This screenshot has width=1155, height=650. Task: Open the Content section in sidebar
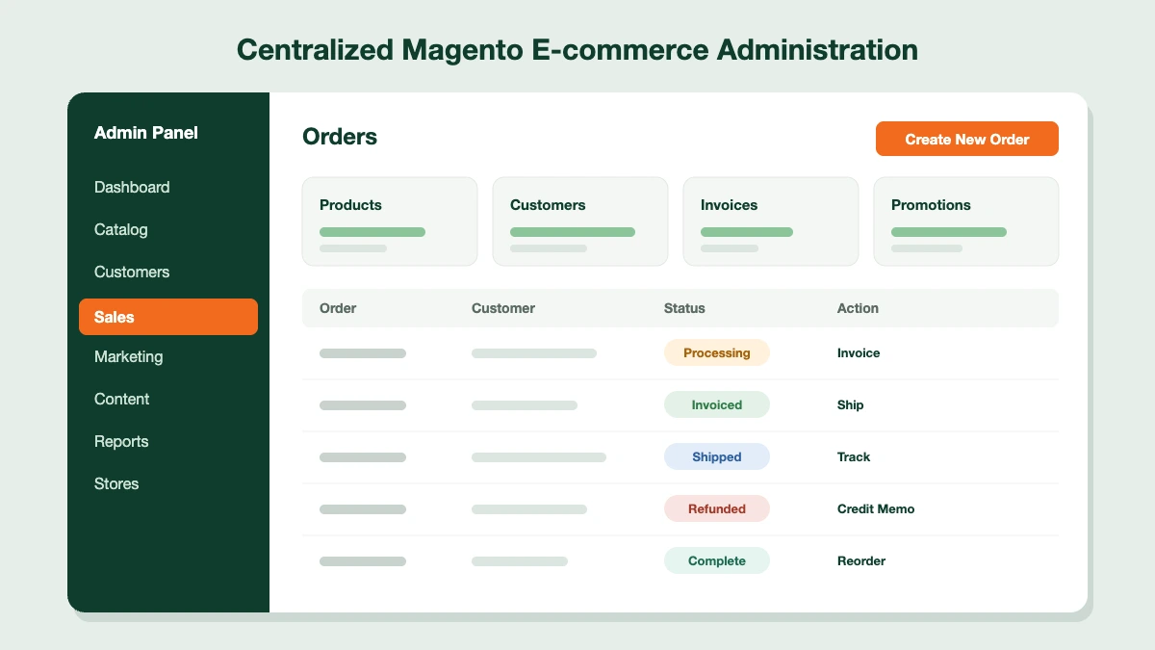(122, 399)
